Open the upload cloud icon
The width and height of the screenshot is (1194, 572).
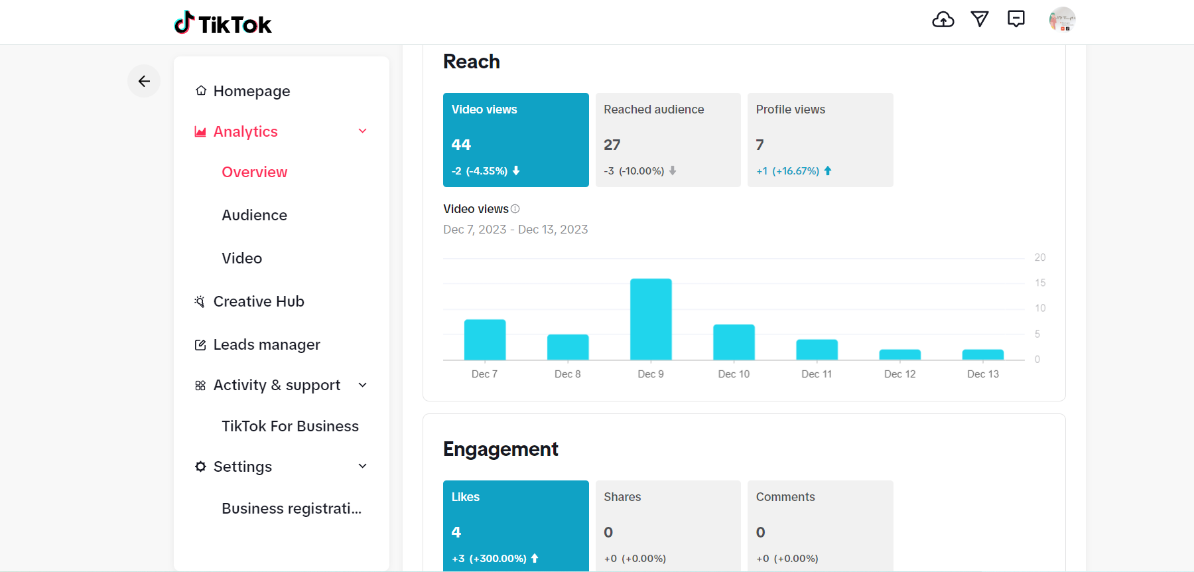point(943,19)
